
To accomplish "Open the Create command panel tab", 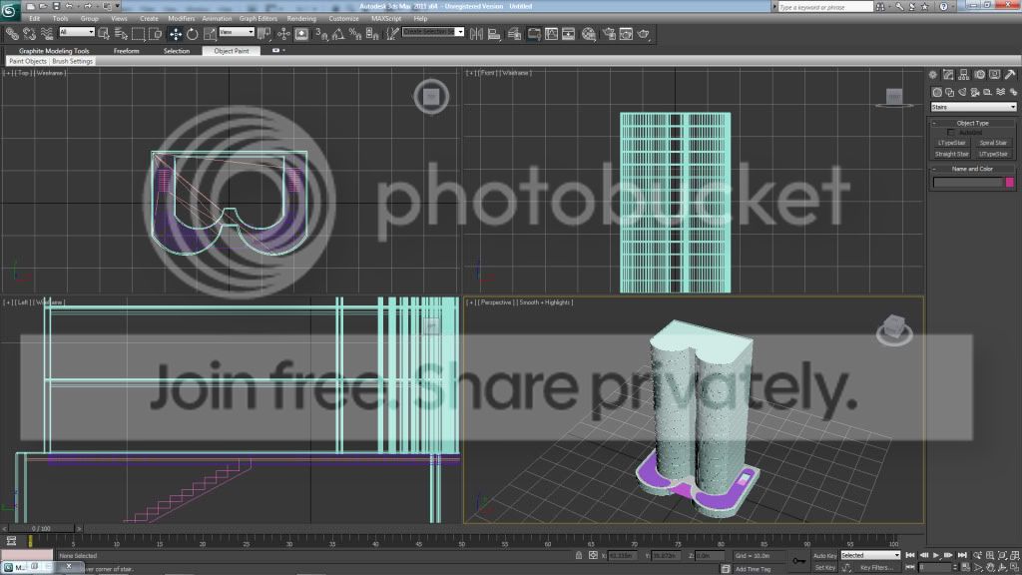I will pos(933,75).
